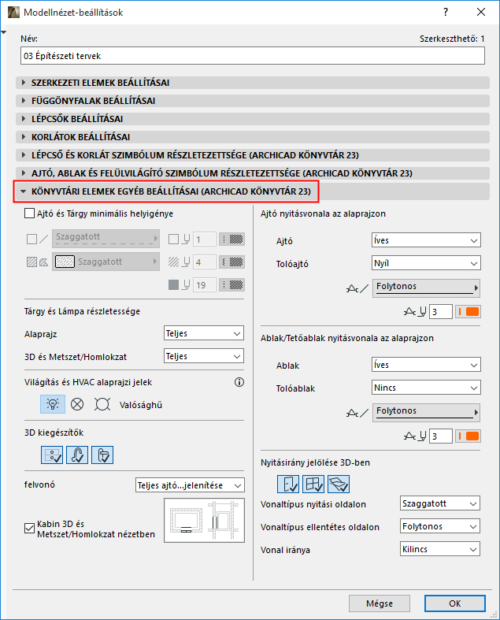Viewport: 500px width, 620px height.
Task: Expand Lépcsők beállításai panel
Action: coord(253,119)
